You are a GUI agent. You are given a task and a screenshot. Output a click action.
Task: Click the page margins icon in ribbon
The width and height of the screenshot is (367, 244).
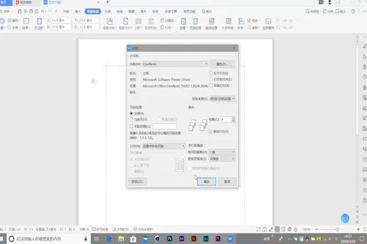[39, 21]
